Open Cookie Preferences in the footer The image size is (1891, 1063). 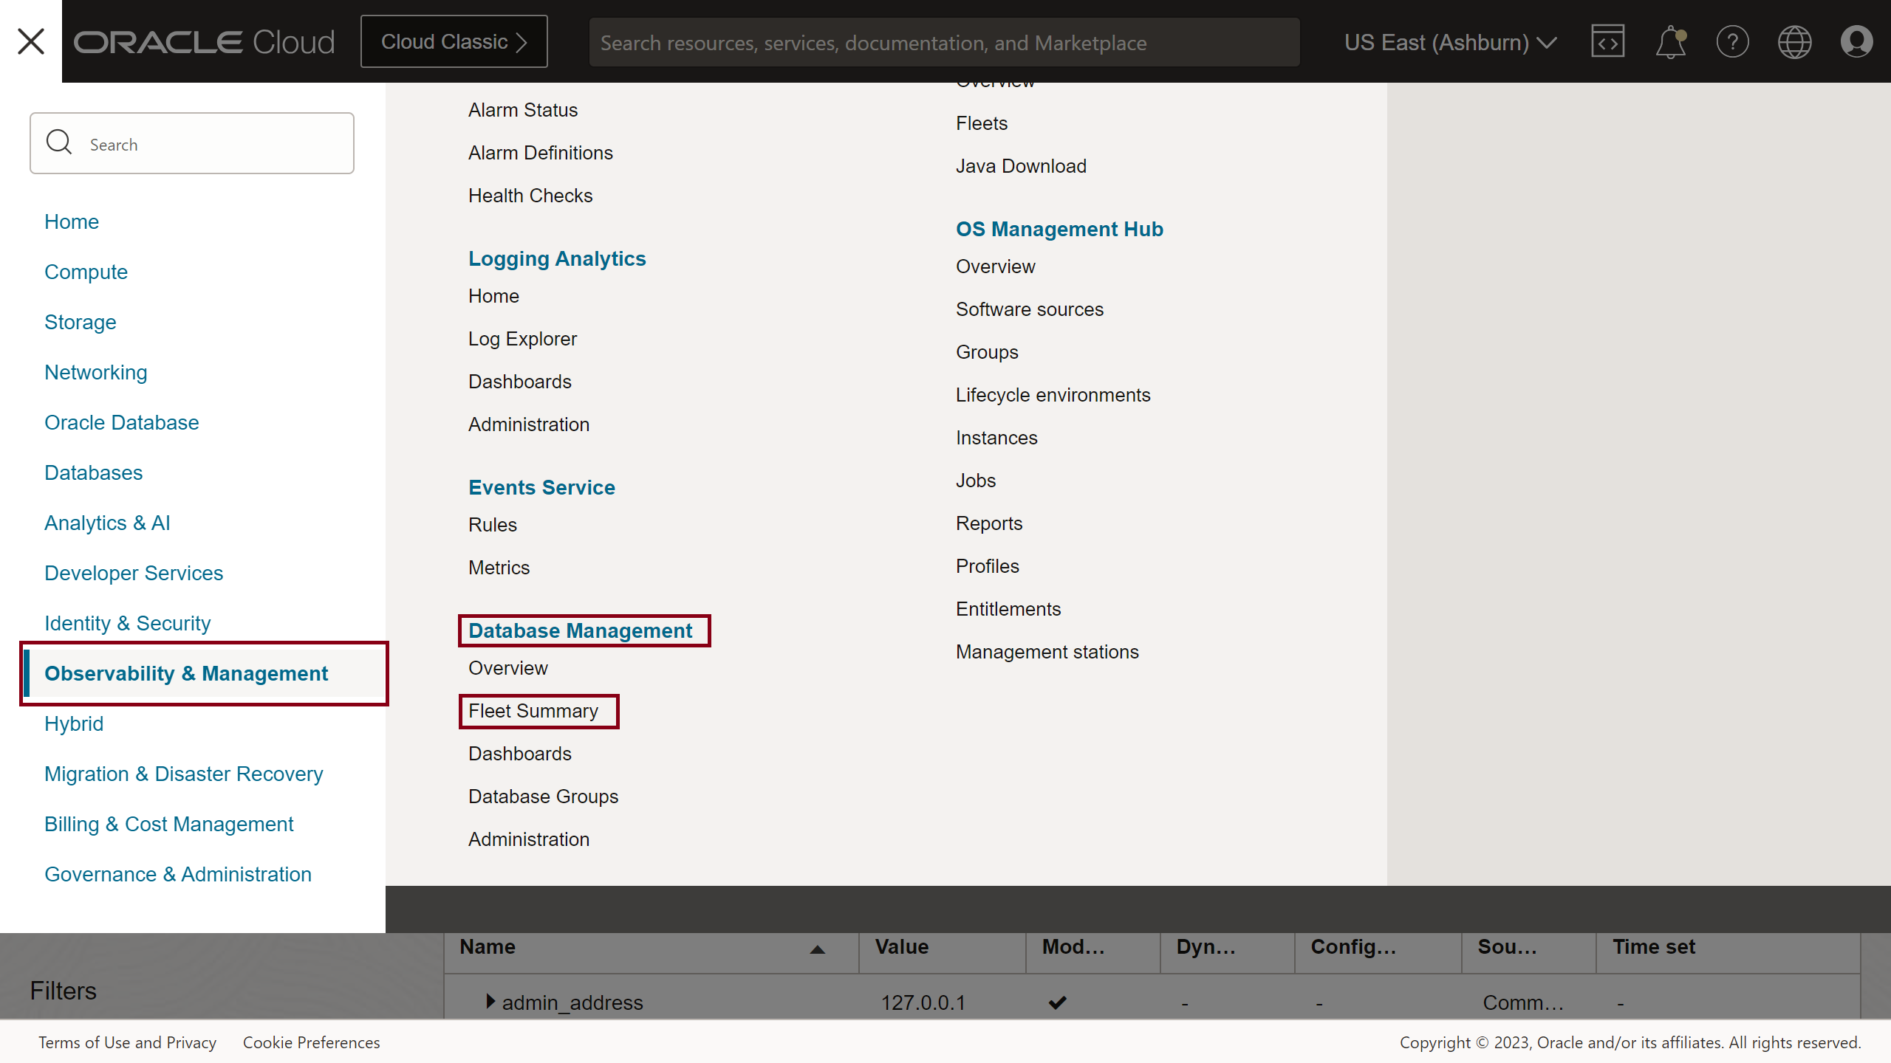point(311,1042)
